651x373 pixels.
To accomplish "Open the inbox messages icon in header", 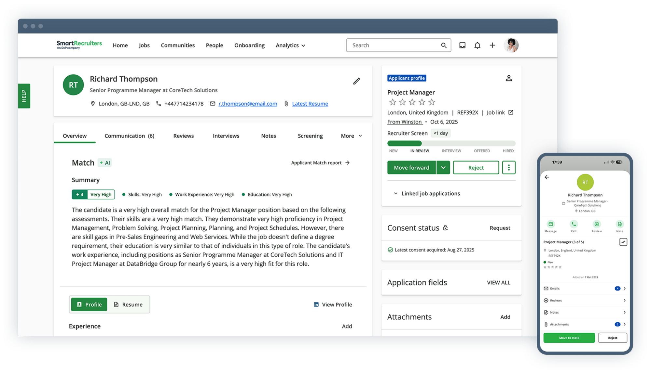I will coord(462,45).
